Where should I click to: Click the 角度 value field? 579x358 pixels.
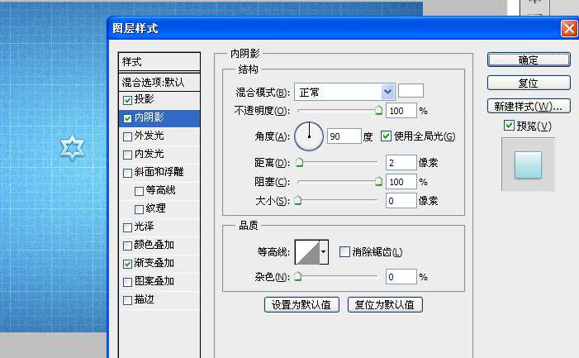[x=344, y=136]
